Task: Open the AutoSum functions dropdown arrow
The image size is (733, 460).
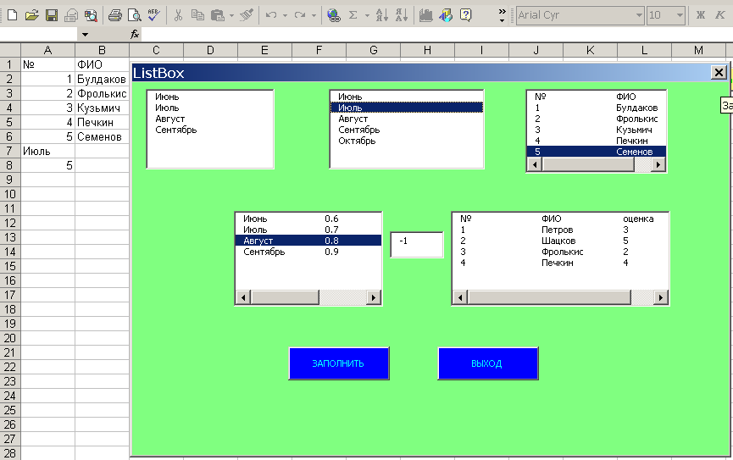Action: point(367,15)
